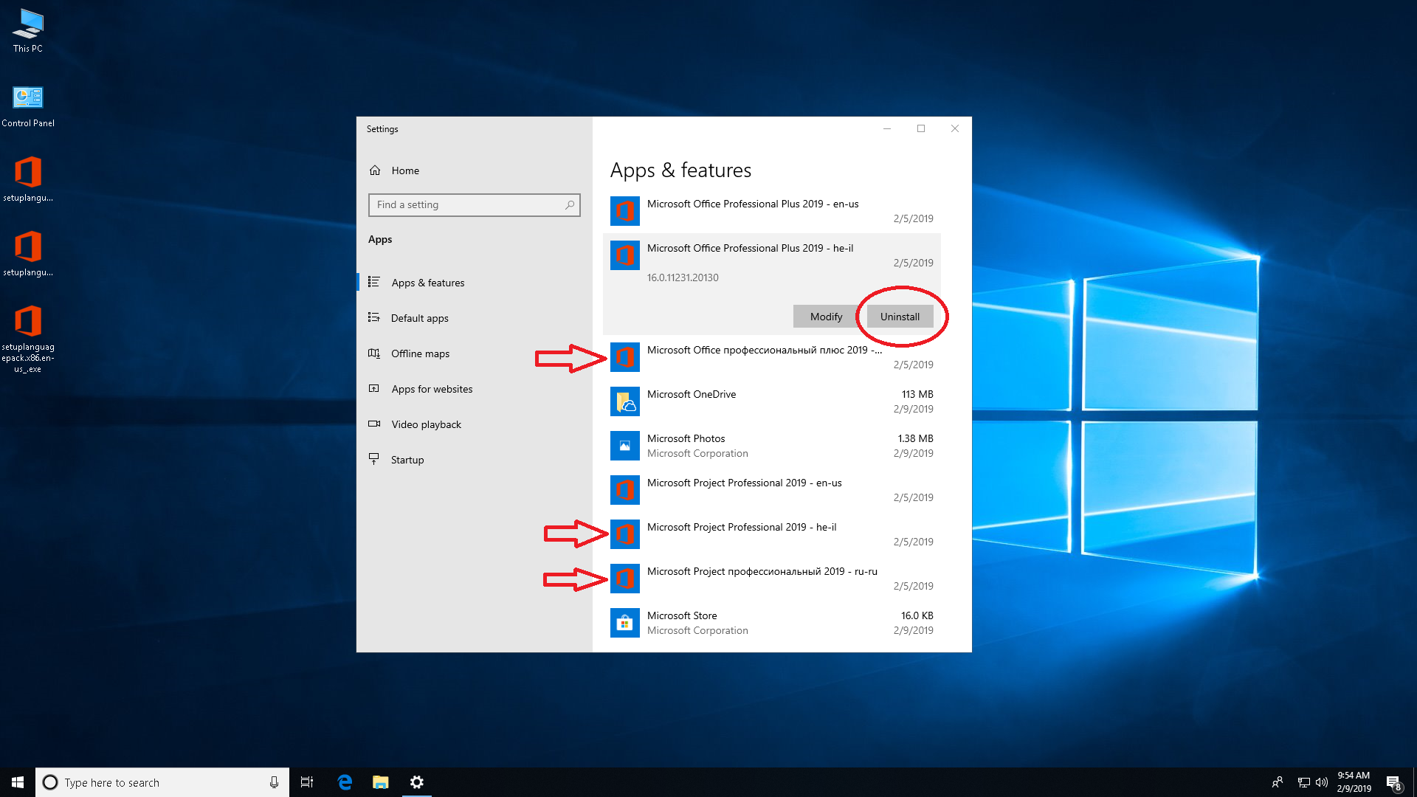The width and height of the screenshot is (1417, 797).
Task: Launch Microsoft Edge from the taskbar
Action: (x=345, y=782)
